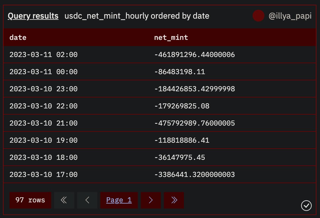320x218 pixels.
Task: Click the -179269825.08 value cell
Action: coord(182,106)
